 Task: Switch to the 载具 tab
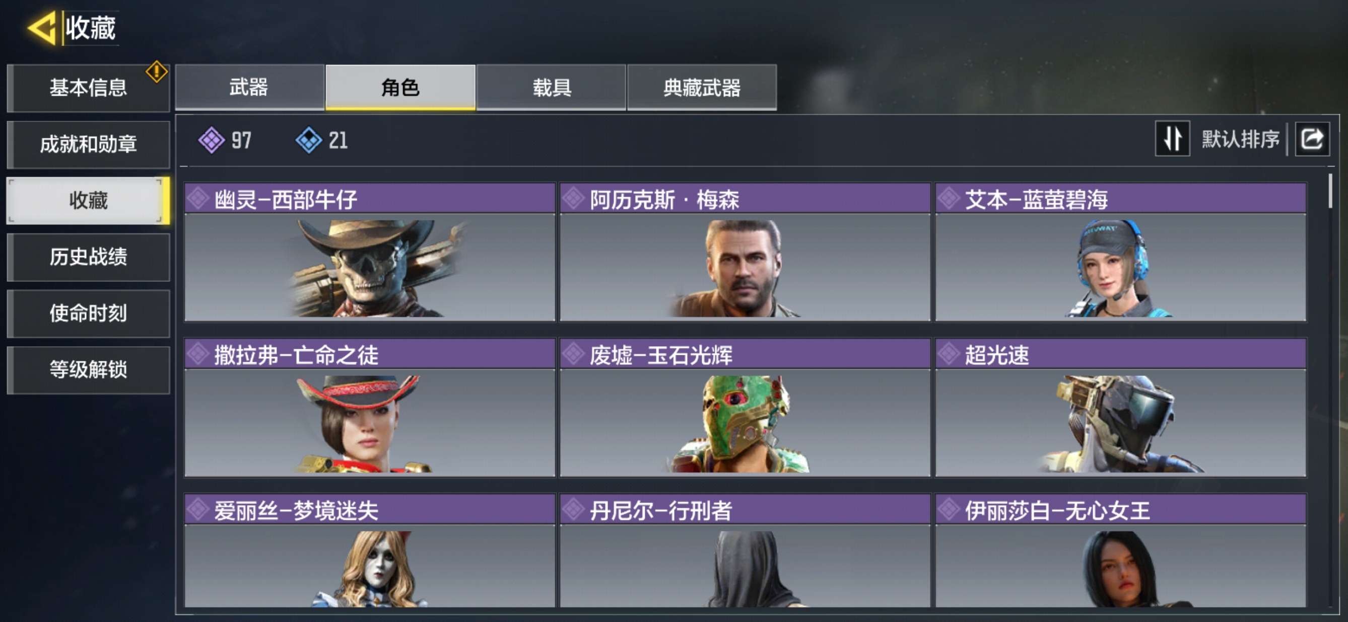pos(551,87)
